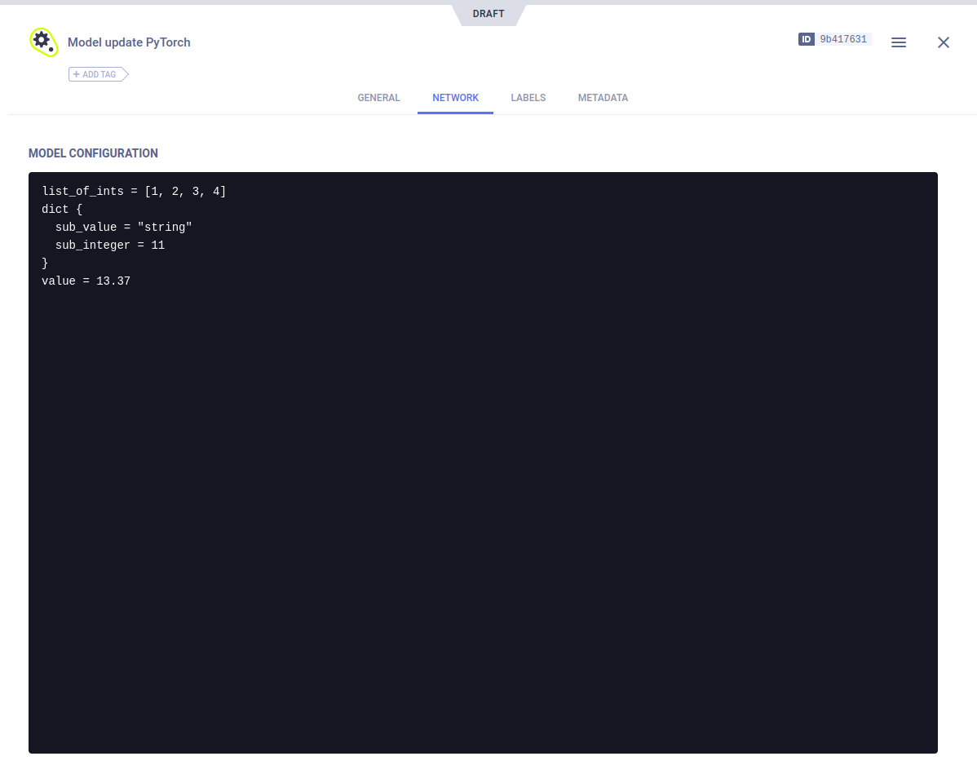This screenshot has width=977, height=774.
Task: Click the DRAFT status ribbon
Action: tap(488, 13)
